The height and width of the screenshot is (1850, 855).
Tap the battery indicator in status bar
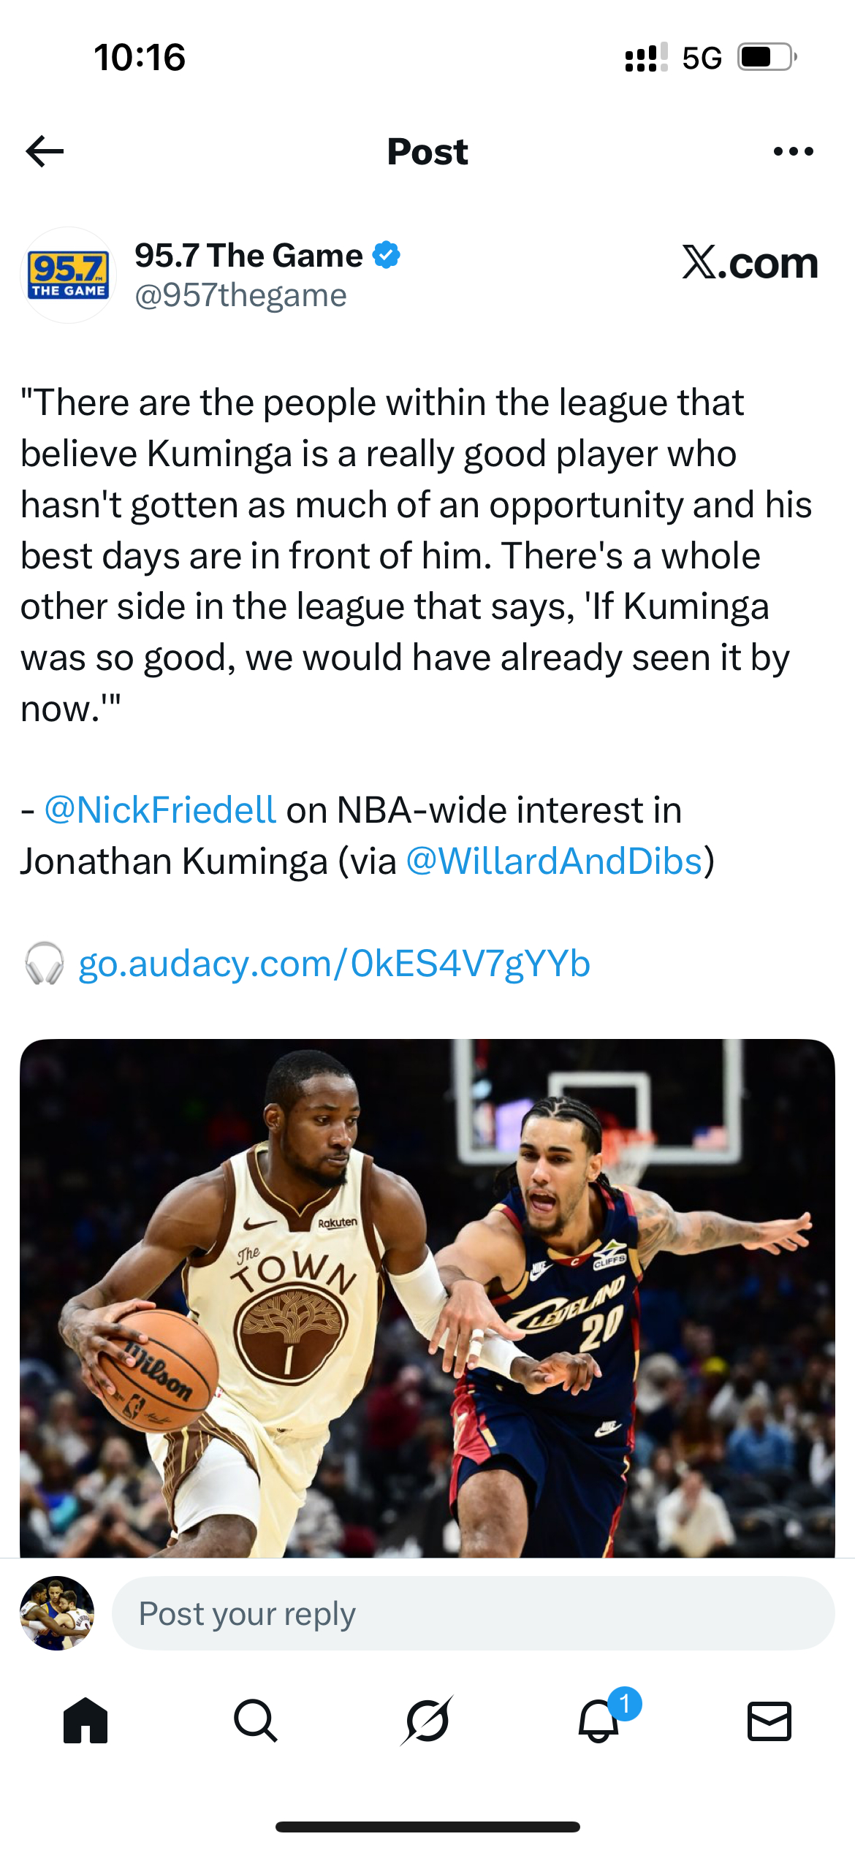tap(767, 57)
